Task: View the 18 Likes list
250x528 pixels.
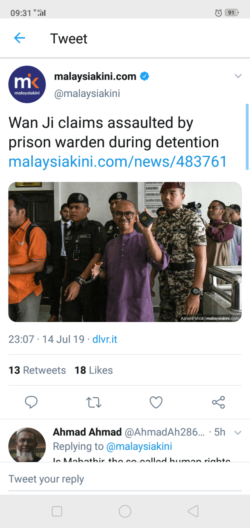Action: point(94,370)
